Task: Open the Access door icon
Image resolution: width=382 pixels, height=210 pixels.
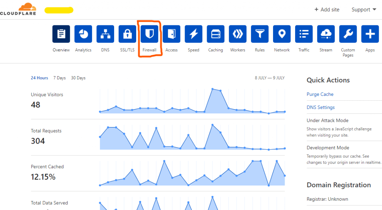Action: click(x=172, y=34)
